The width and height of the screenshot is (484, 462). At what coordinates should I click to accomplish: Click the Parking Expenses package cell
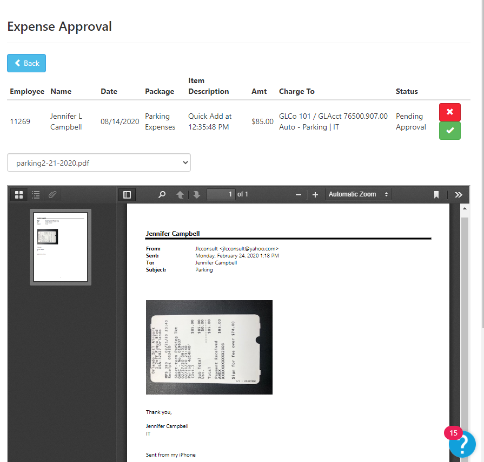(160, 121)
